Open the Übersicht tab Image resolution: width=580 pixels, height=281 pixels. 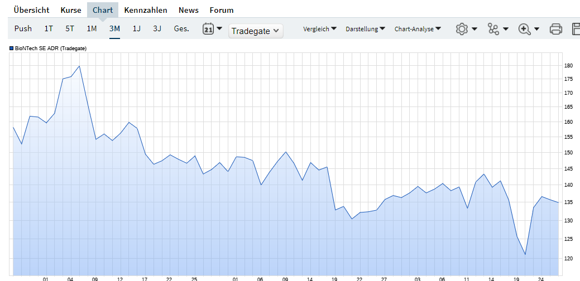[31, 10]
